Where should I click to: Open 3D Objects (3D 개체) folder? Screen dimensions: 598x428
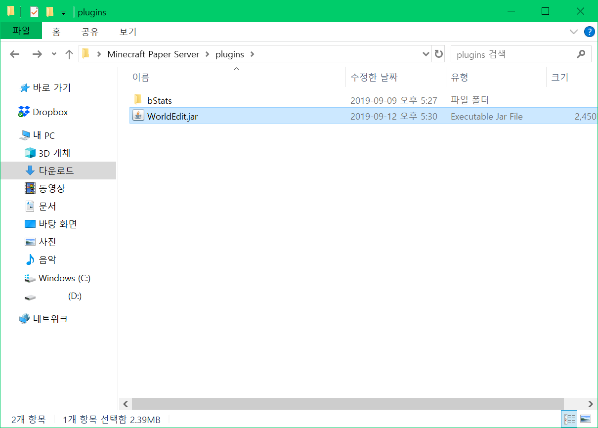(x=54, y=153)
